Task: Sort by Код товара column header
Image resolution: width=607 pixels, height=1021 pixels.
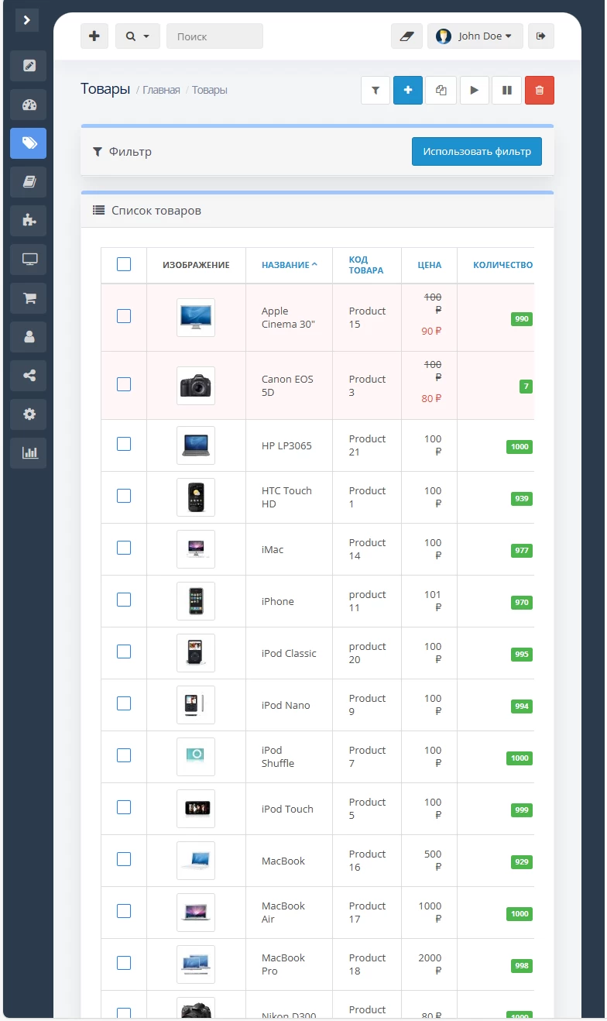Action: (366, 265)
